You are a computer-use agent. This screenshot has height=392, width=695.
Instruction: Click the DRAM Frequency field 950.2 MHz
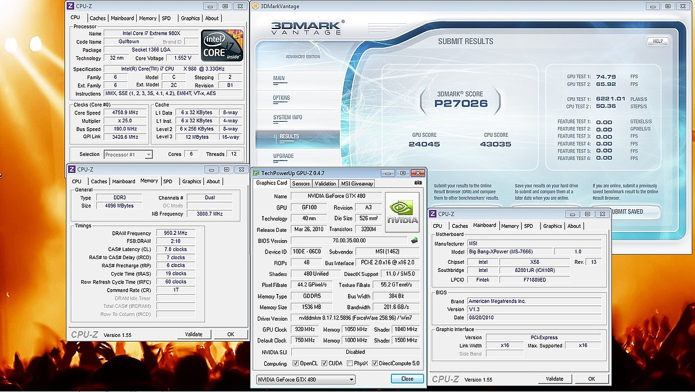pos(175,233)
